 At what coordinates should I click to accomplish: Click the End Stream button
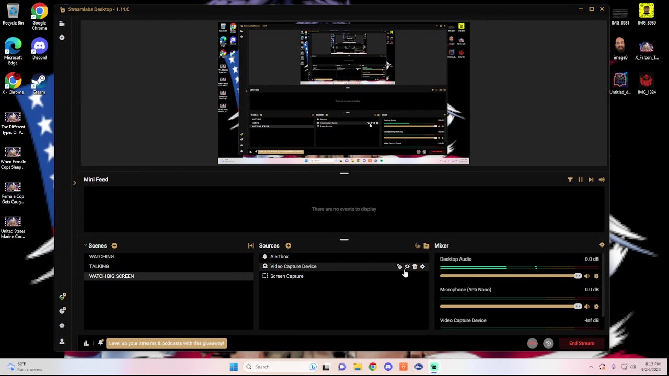coord(582,343)
